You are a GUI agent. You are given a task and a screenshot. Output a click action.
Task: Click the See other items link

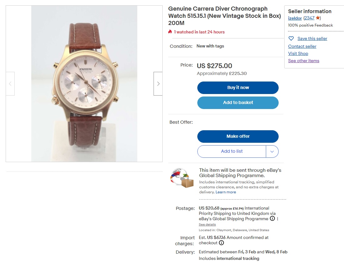point(303,61)
